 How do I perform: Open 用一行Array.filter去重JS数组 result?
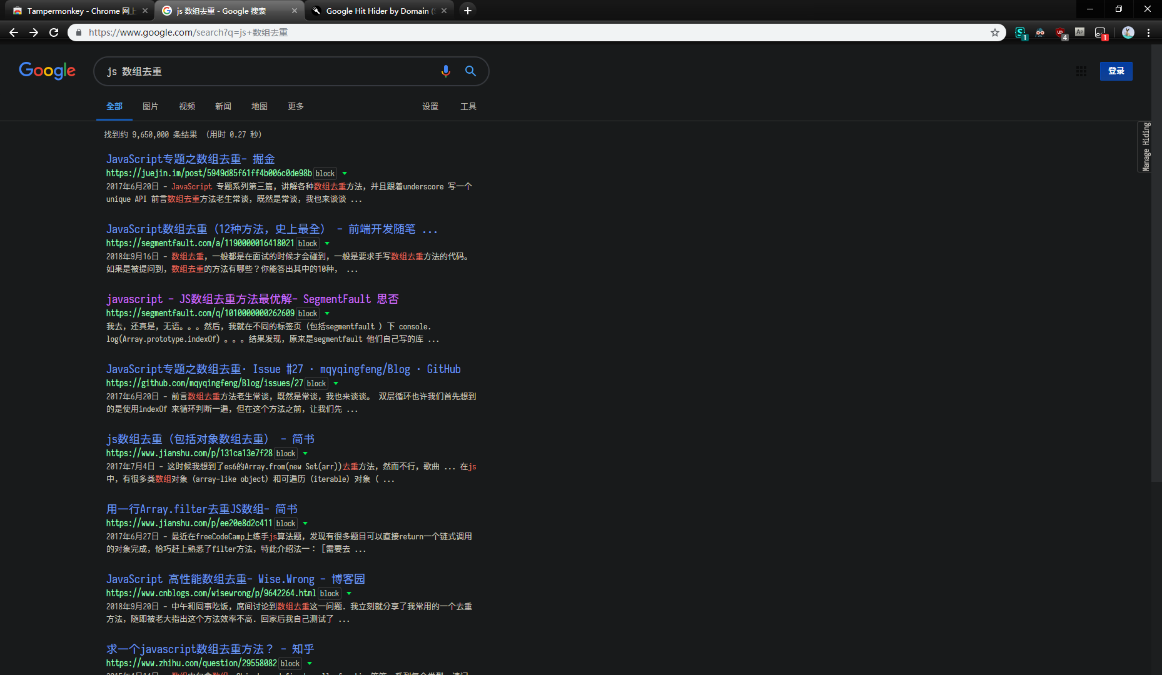coord(201,509)
